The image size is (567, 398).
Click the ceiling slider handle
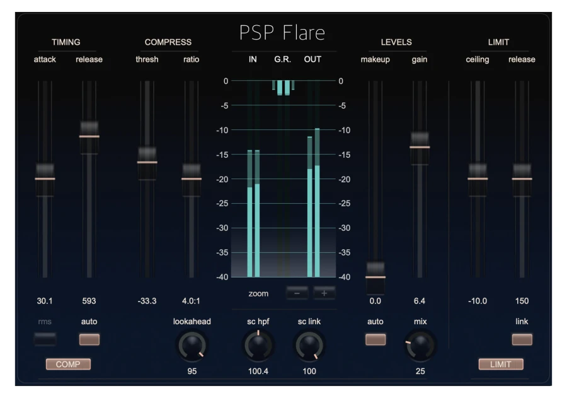click(x=478, y=179)
